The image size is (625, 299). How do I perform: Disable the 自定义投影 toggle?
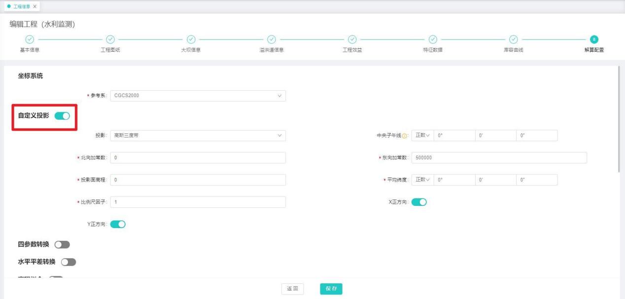62,116
